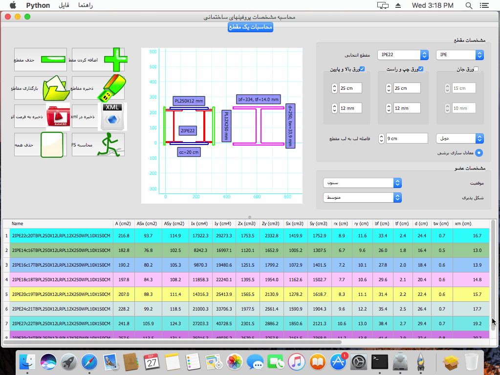This screenshot has width=500, height=375.
Task: Open the IPE22 section dropdown
Action: 403,55
